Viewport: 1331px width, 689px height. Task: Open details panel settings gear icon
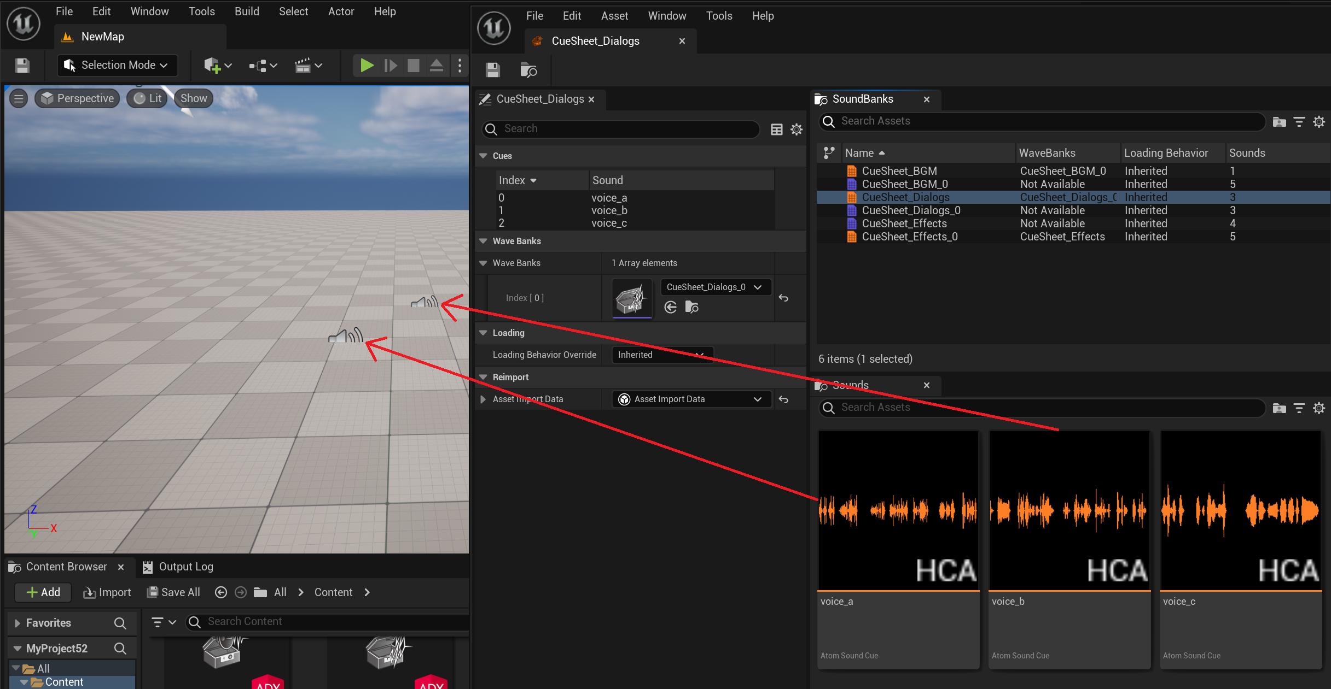(x=797, y=129)
